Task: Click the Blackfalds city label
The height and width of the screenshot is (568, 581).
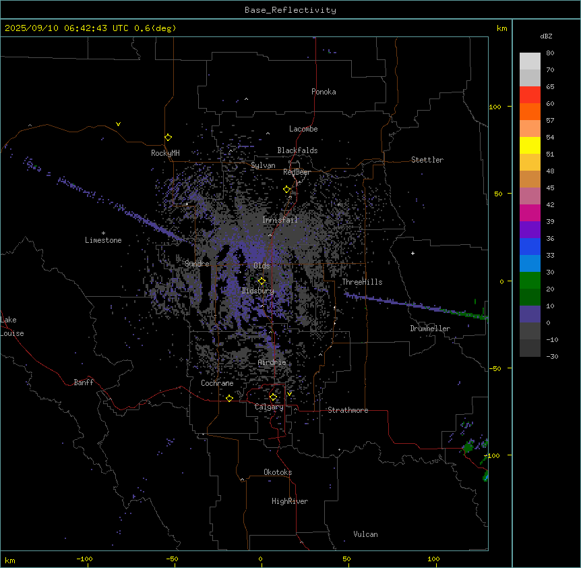Action: coord(297,150)
